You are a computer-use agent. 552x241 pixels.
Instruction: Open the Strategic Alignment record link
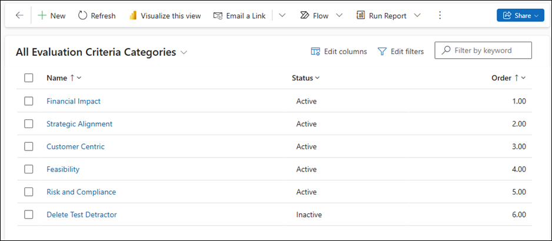click(79, 124)
